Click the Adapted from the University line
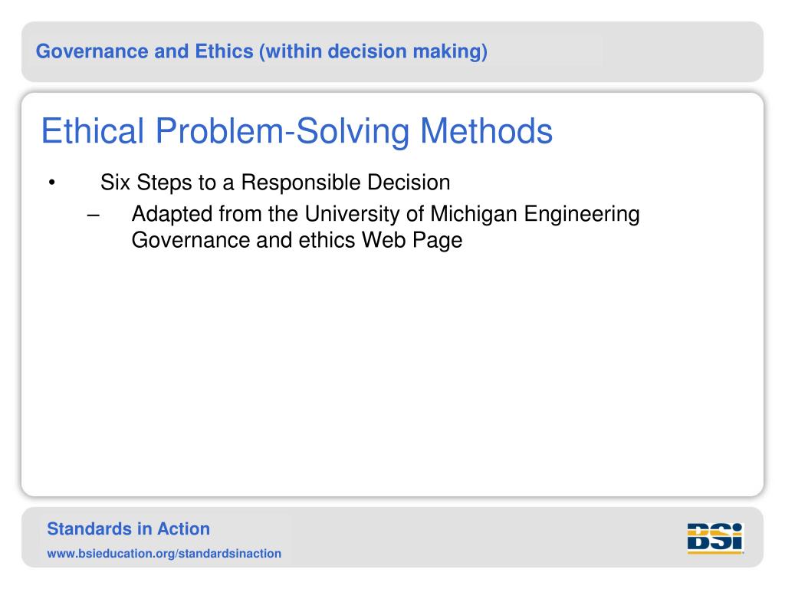 386,215
